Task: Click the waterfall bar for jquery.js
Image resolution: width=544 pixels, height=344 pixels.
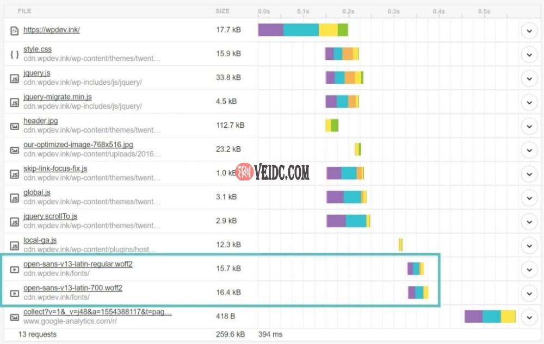Action: click(x=344, y=78)
